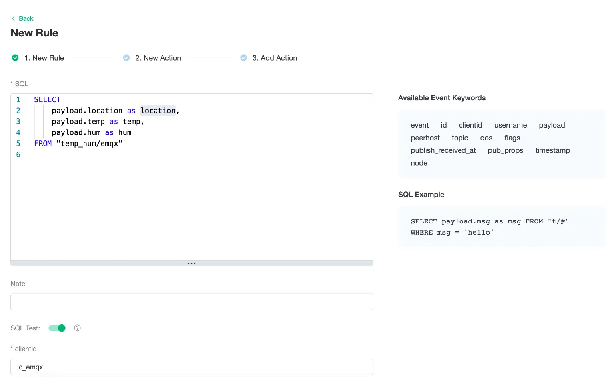The image size is (614, 379).
Task: Click into the clientid field containing c_emqx
Action: click(191, 367)
